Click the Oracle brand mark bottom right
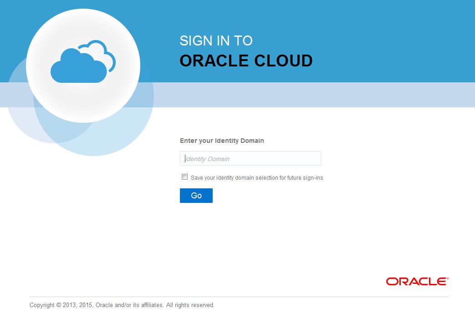The width and height of the screenshot is (475, 318). click(415, 281)
